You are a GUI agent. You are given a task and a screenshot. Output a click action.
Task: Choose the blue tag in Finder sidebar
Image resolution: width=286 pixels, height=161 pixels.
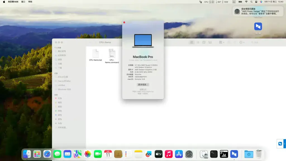[58, 115]
